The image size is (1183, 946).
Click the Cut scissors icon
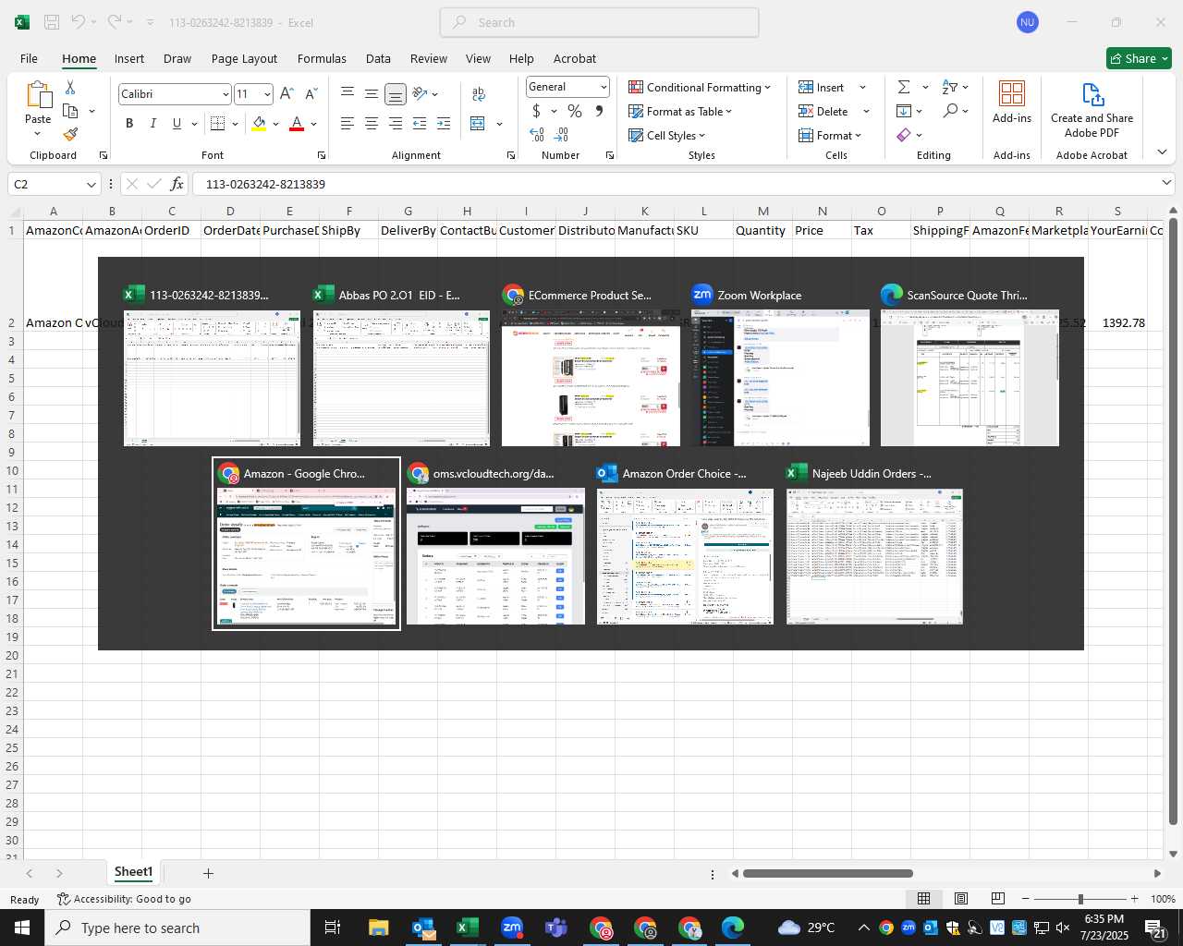point(70,87)
